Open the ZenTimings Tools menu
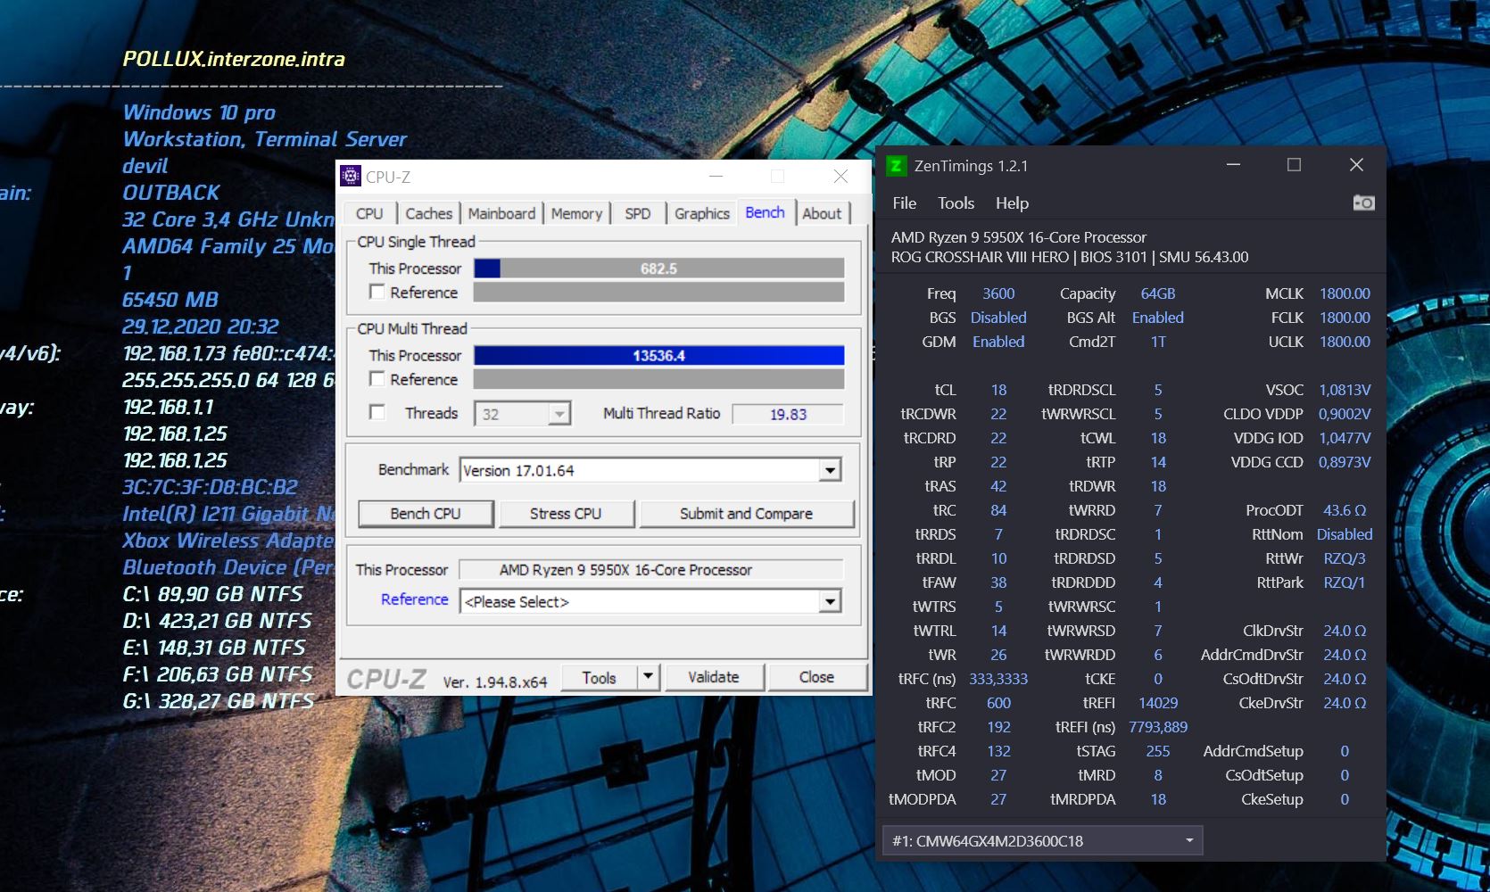Image resolution: width=1490 pixels, height=892 pixels. (x=956, y=203)
